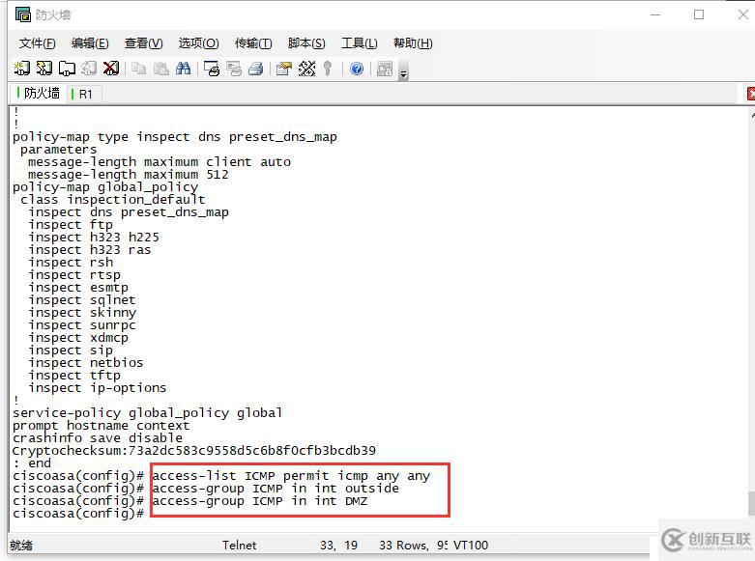Open the 工具(L) menu

point(360,43)
